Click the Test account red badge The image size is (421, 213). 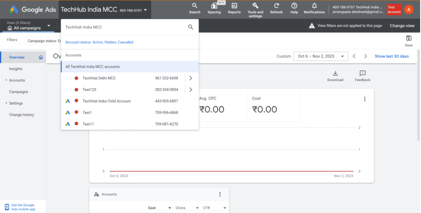394,9
